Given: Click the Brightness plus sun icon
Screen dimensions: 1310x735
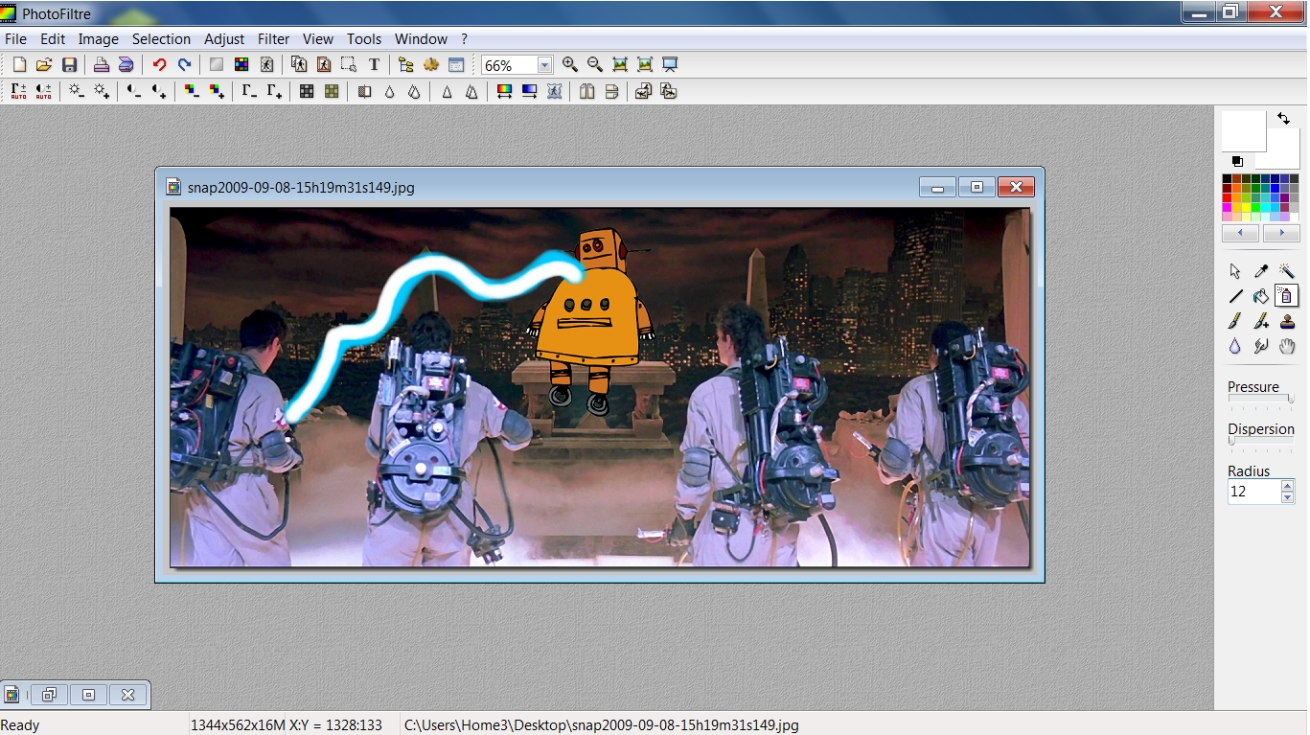Looking at the screenshot, I should (x=102, y=92).
